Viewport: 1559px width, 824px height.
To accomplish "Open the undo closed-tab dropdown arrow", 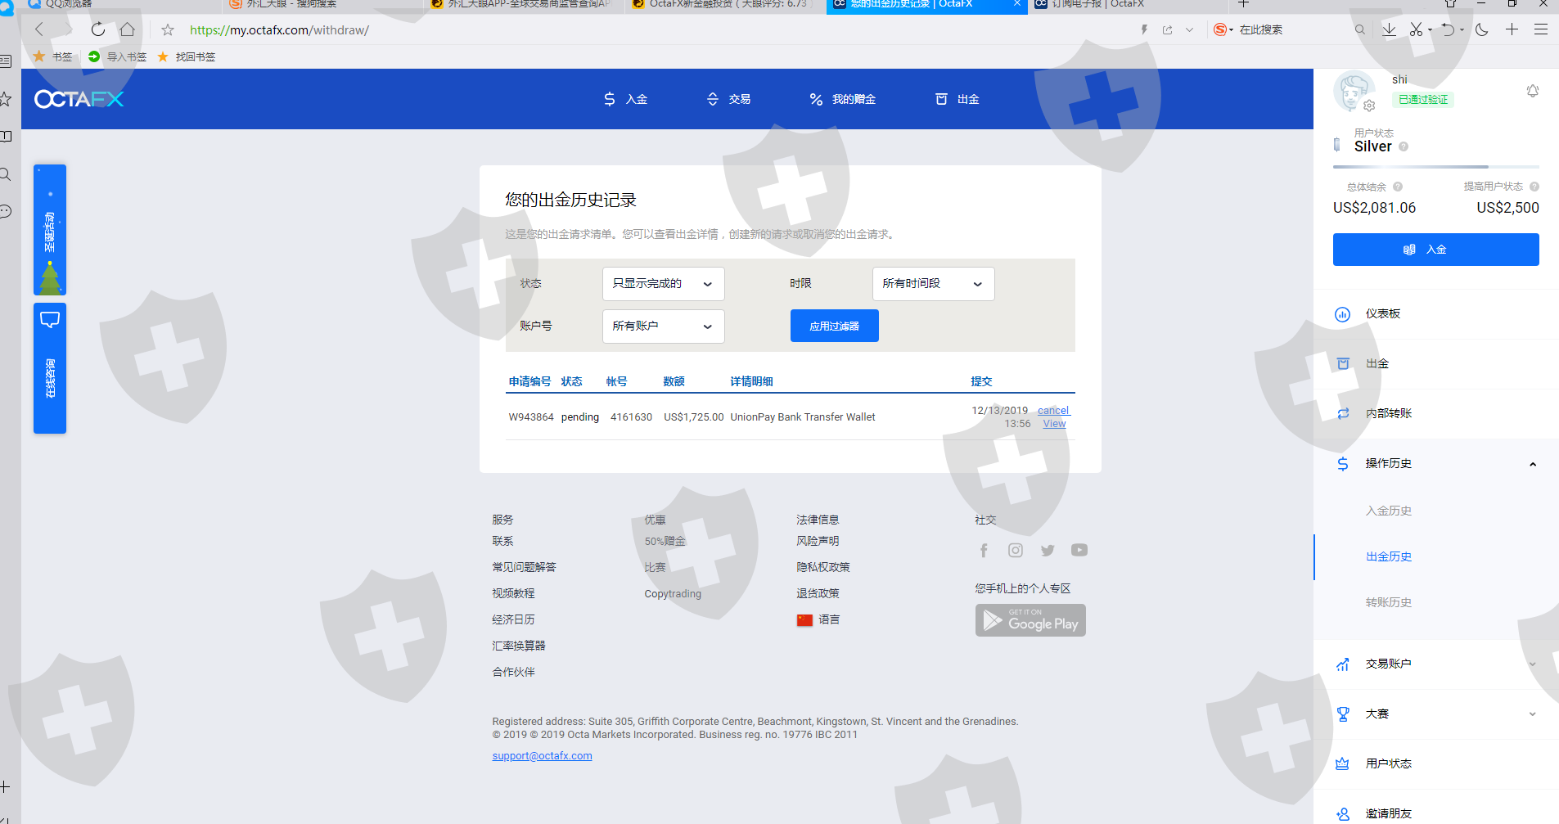I will coord(1462,30).
